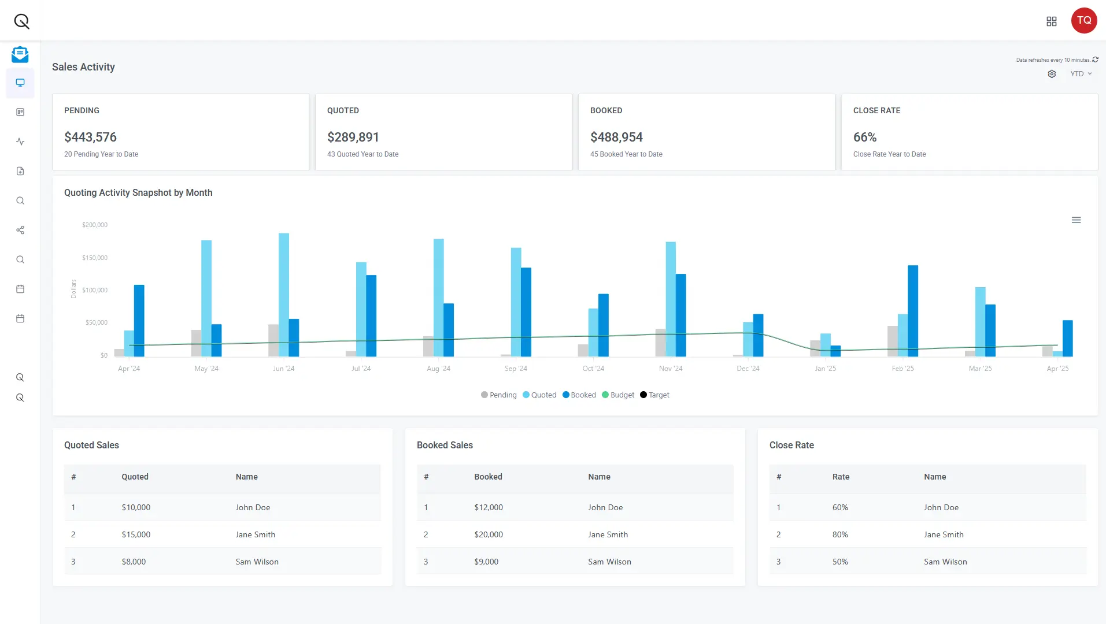The height and width of the screenshot is (624, 1106).
Task: Open the apps grid menu in top bar
Action: [x=1052, y=21]
